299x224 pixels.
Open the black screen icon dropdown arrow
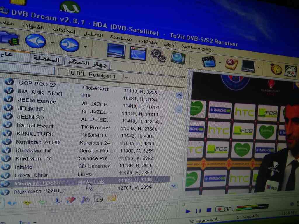(x=258, y=67)
